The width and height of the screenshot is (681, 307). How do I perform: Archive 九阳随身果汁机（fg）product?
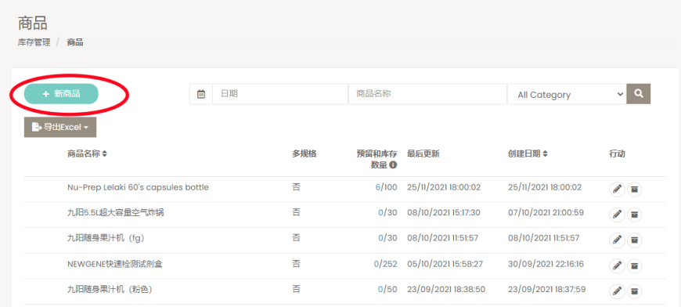pos(635,240)
